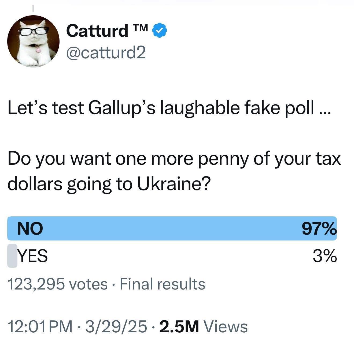Open the 12:01 PM timestamp link
Viewport: 354px width, 342px height.
(x=40, y=326)
